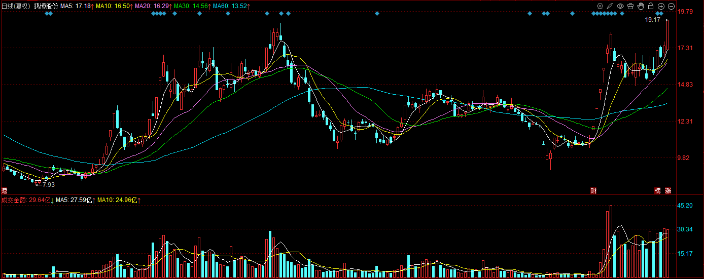
Task: Click price axis value 9.82
Action: click(x=684, y=158)
